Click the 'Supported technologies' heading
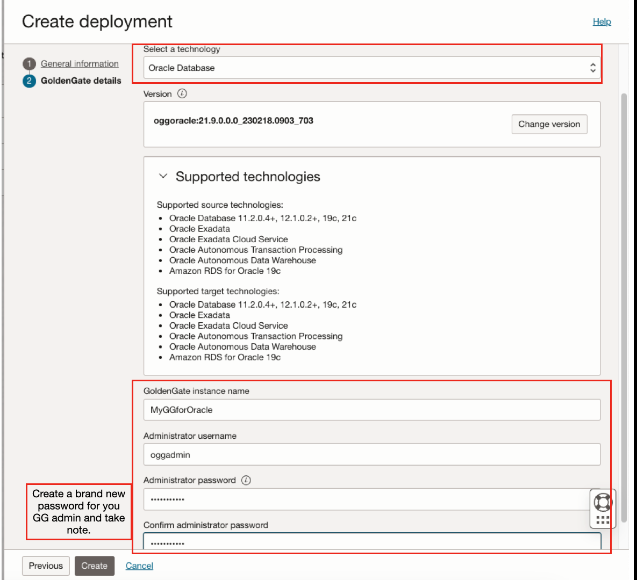The image size is (637, 580). click(248, 177)
